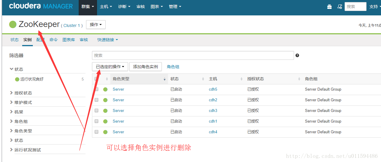The height and width of the screenshot is (162, 381).
Task: Focus the instances 搜索 field
Action: coord(193,55)
